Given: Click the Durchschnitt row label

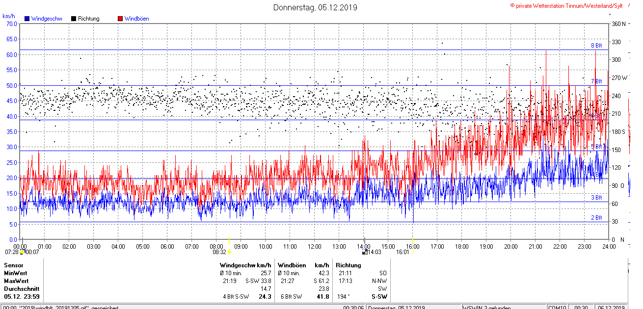Looking at the screenshot, I should tap(22, 289).
